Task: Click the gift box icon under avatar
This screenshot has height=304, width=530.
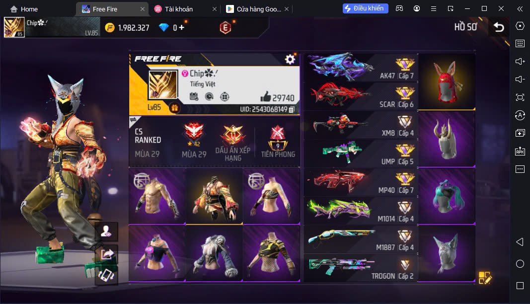Action: [174, 108]
